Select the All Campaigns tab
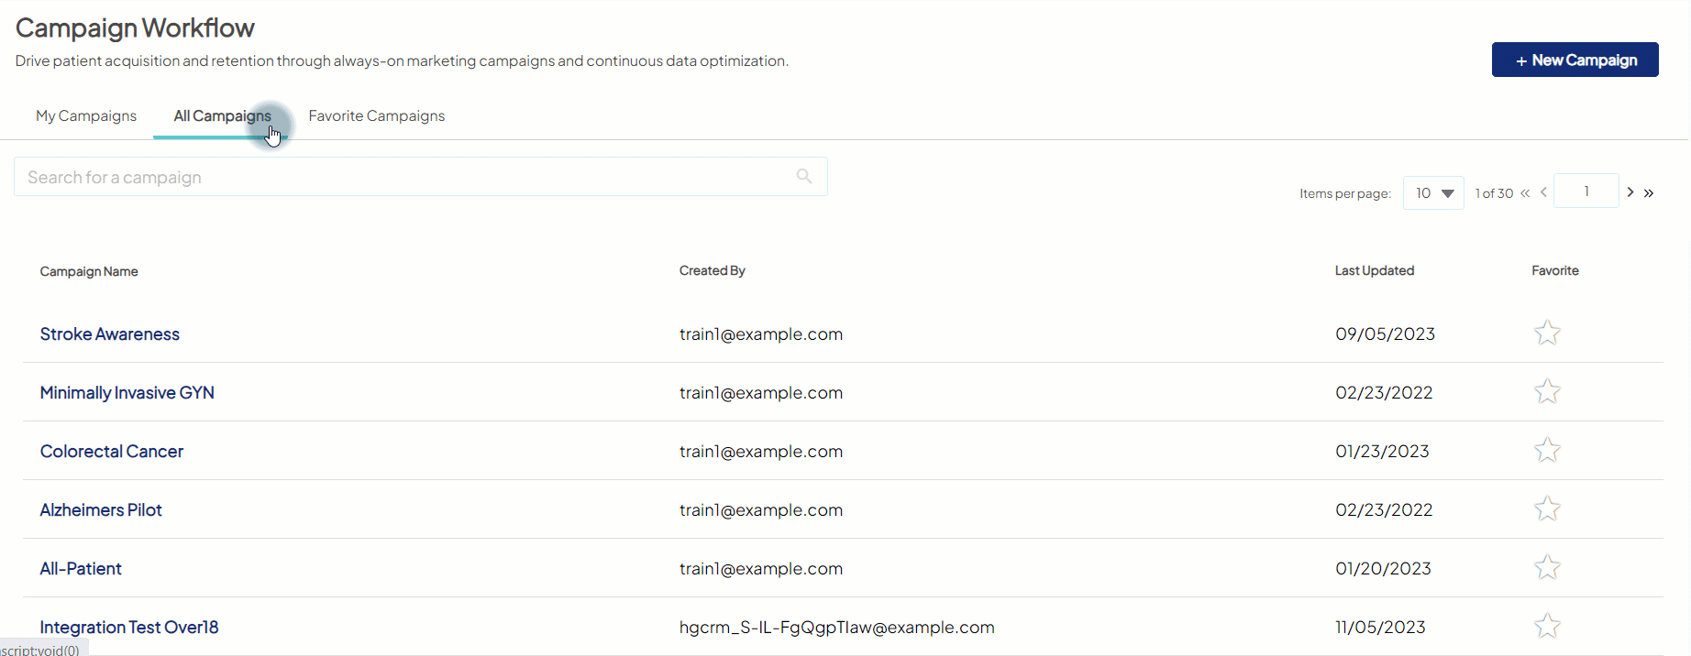Image resolution: width=1691 pixels, height=656 pixels. (222, 116)
